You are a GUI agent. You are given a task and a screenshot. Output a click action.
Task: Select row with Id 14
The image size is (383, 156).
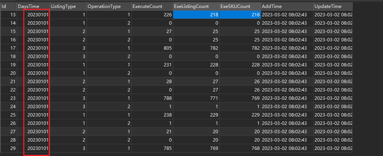click(176, 23)
